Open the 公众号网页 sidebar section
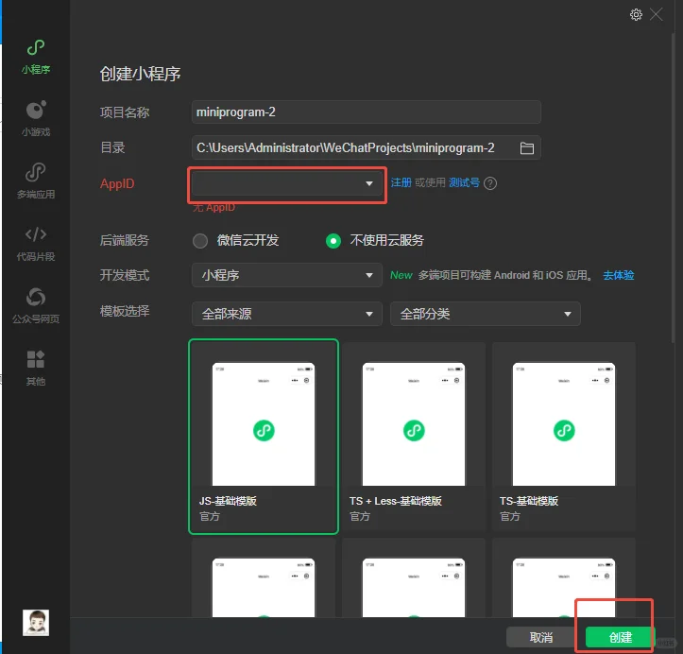The width and height of the screenshot is (683, 654). tap(36, 305)
